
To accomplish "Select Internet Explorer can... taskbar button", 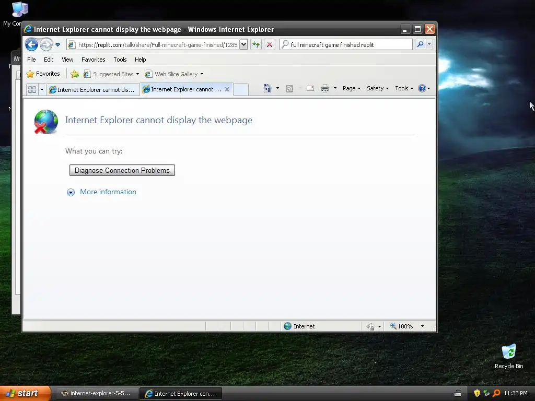I will (x=181, y=394).
